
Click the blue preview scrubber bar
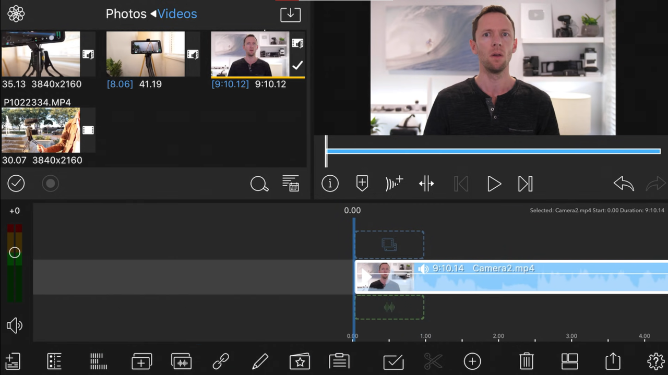(493, 151)
